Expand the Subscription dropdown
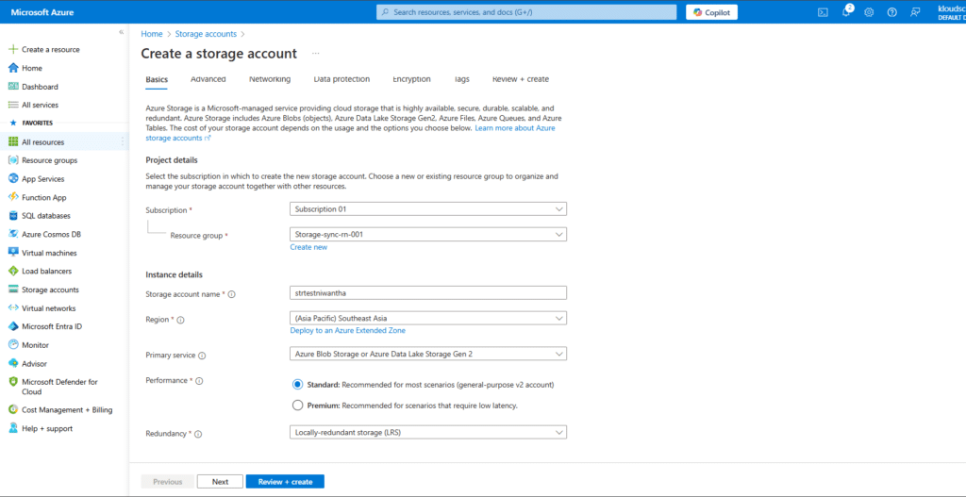 [x=428, y=208]
